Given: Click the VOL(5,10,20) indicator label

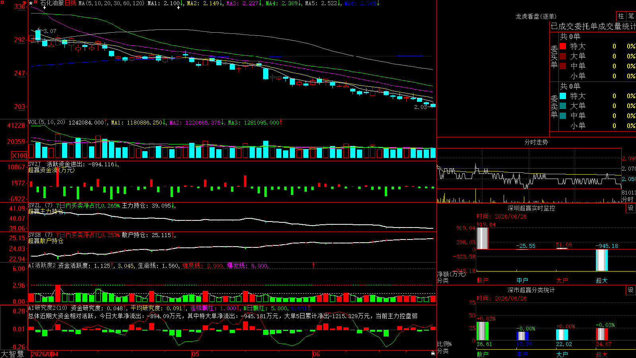Looking at the screenshot, I should [47, 123].
